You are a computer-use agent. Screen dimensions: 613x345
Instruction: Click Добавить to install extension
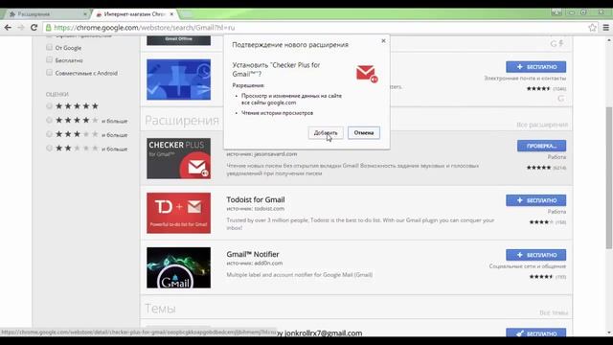coord(326,132)
